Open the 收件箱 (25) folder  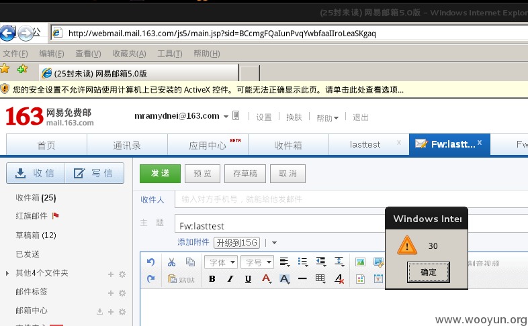(x=36, y=198)
